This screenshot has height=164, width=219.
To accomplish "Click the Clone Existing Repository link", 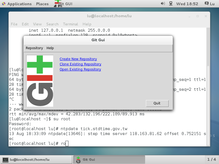I will pos(80,64).
